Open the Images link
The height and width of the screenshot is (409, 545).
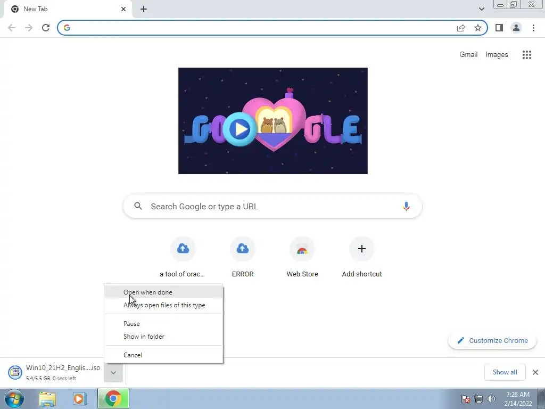coord(497,55)
